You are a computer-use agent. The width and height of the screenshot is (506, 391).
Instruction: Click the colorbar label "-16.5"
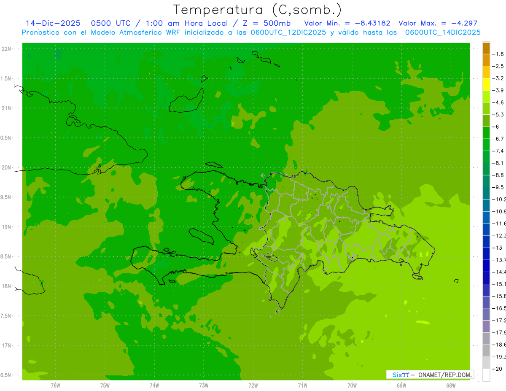coord(499,308)
